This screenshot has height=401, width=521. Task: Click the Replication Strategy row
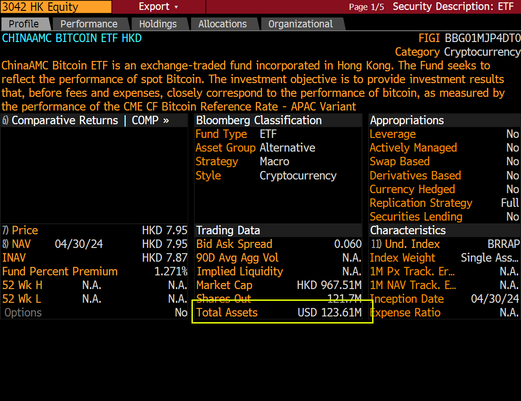click(x=444, y=203)
